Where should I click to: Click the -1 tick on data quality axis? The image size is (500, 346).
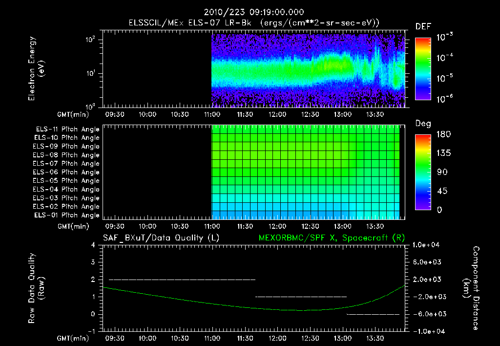(91, 331)
